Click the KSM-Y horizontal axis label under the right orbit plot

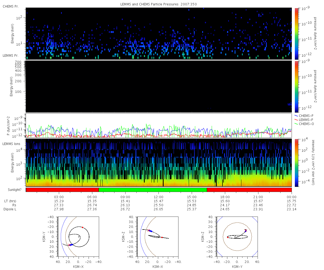click(237, 266)
